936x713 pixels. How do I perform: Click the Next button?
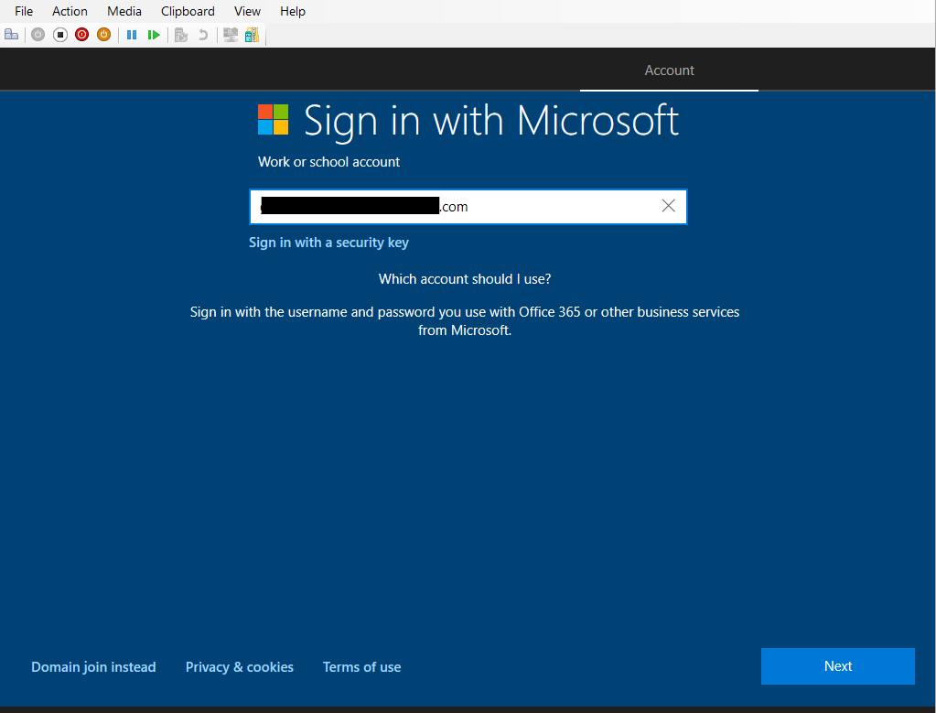(x=837, y=666)
